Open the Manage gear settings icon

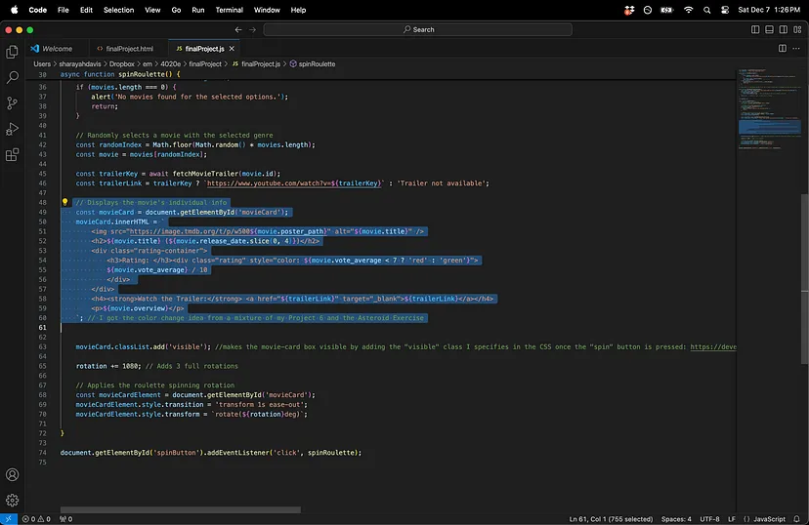[x=13, y=500]
